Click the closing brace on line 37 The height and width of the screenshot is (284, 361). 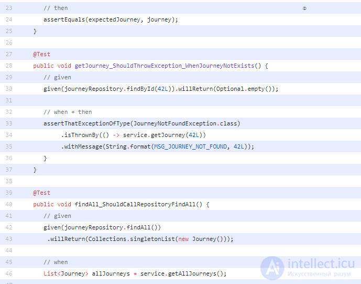35,170
